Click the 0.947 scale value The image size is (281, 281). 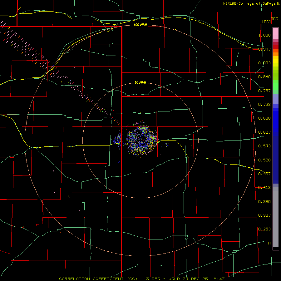[264, 49]
